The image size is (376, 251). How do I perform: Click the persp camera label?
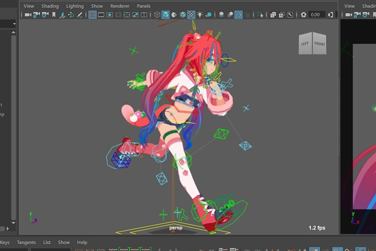pyautogui.click(x=175, y=228)
